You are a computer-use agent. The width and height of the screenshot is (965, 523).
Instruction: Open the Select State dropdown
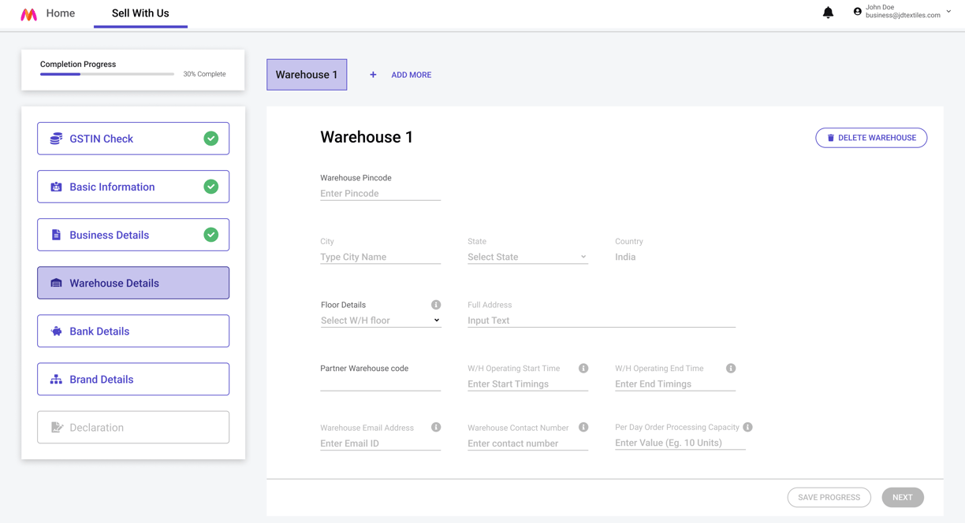click(527, 257)
